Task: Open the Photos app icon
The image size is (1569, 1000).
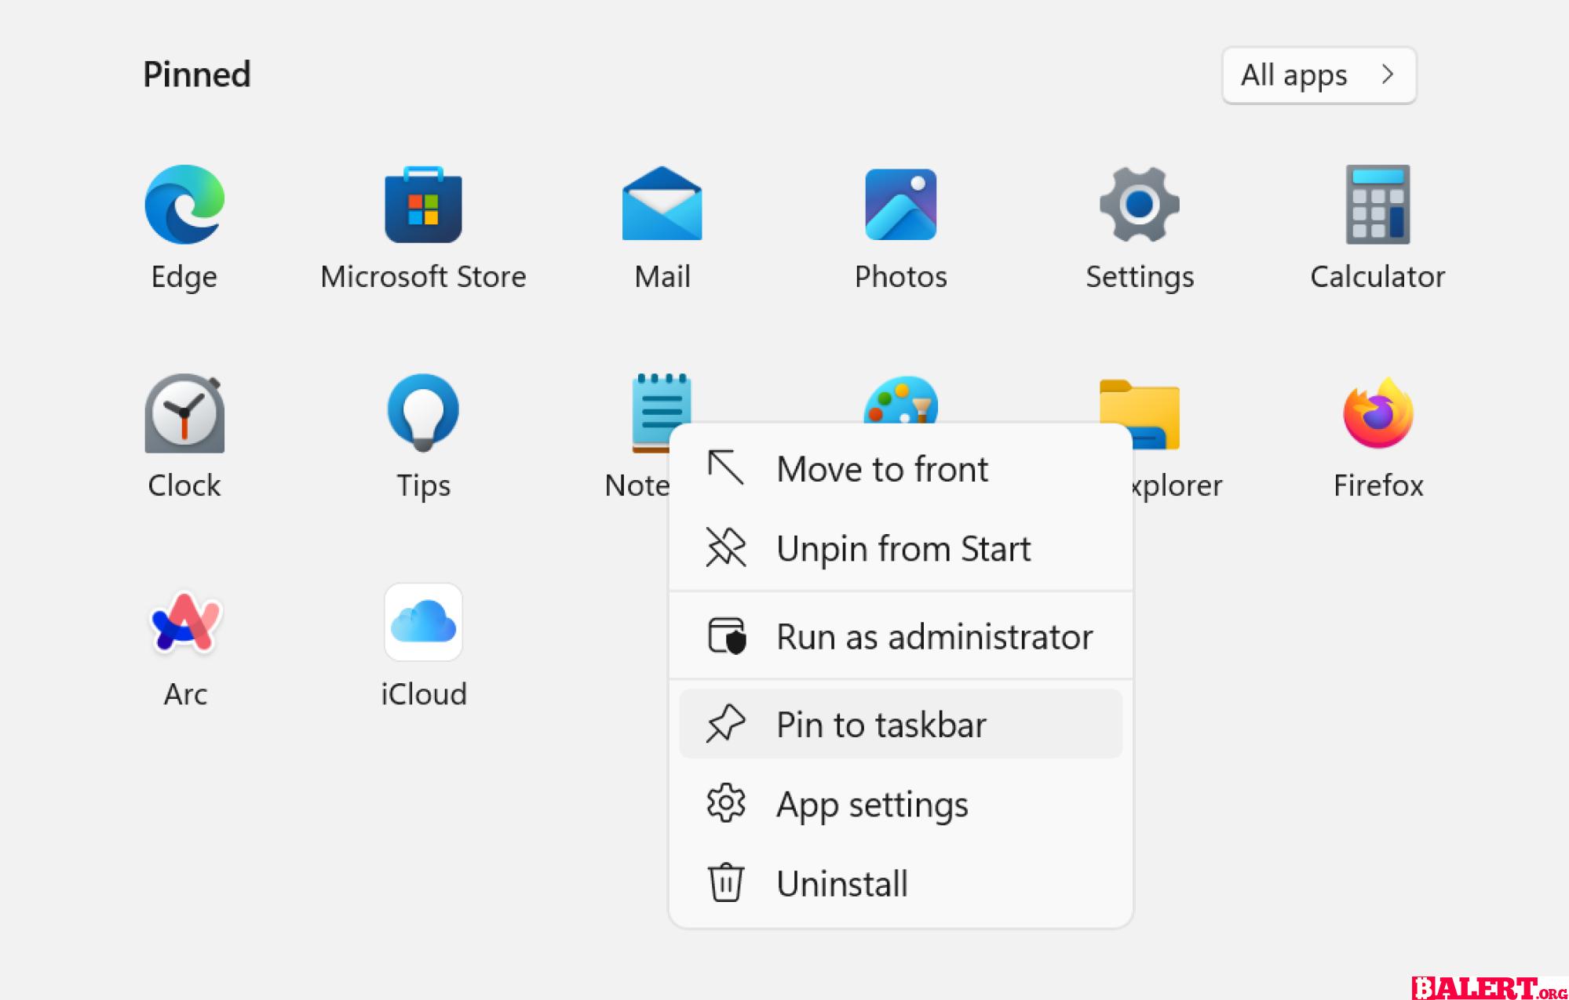Action: click(x=900, y=204)
